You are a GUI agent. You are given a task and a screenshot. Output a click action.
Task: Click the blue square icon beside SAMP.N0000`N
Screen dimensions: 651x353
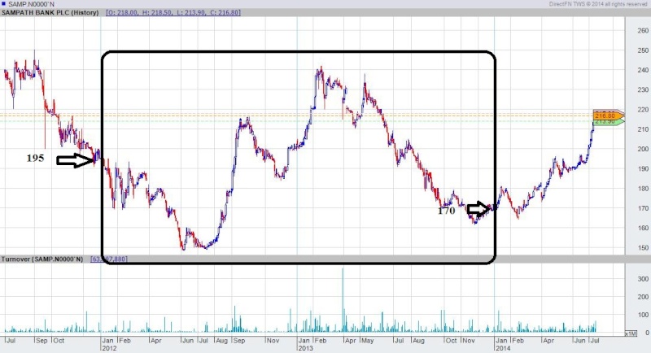pos(4,4)
